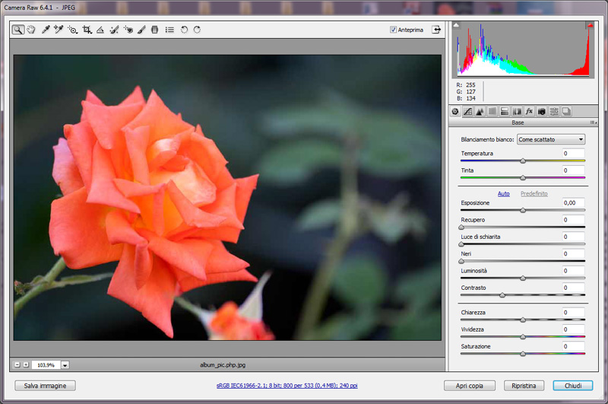Select the Red Eye Removal tool
The height and width of the screenshot is (404, 608).
(x=128, y=30)
